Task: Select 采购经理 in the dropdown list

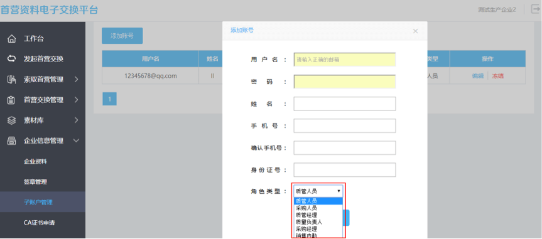Action: 318,228
